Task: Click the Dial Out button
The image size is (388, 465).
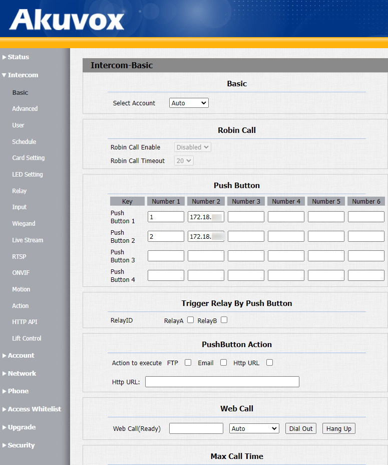Action: pyautogui.click(x=301, y=428)
